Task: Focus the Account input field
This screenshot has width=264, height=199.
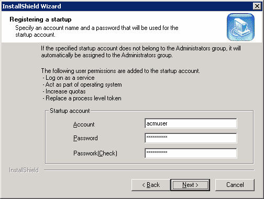Action: pyautogui.click(x=191, y=123)
